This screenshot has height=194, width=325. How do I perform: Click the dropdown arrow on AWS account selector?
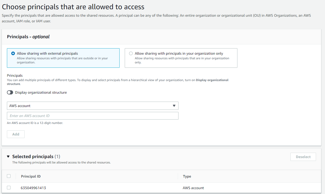(x=174, y=105)
